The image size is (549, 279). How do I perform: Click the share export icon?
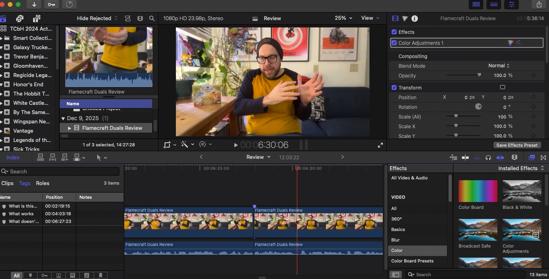pyautogui.click(x=539, y=4)
